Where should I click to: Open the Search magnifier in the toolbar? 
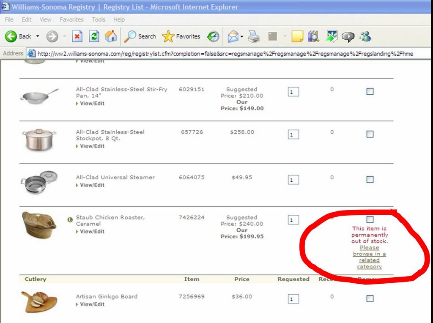coord(140,36)
